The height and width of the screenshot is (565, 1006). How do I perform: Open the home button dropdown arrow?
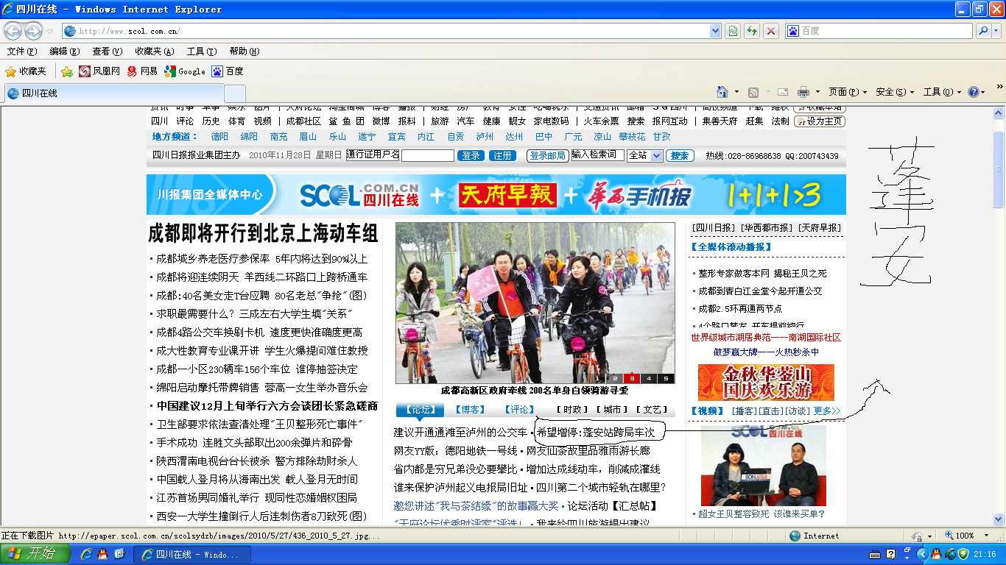(737, 92)
